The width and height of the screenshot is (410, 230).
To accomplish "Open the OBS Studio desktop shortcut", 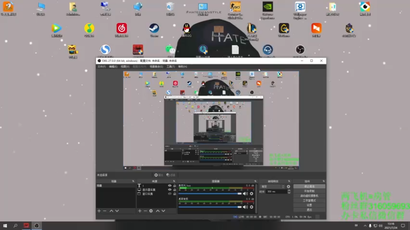I will (300, 51).
